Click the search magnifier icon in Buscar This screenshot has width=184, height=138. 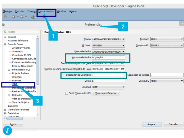pyautogui.click(x=5, y=32)
